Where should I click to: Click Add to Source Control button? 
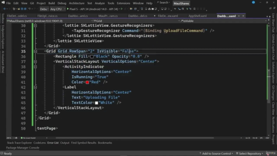(x=216, y=153)
